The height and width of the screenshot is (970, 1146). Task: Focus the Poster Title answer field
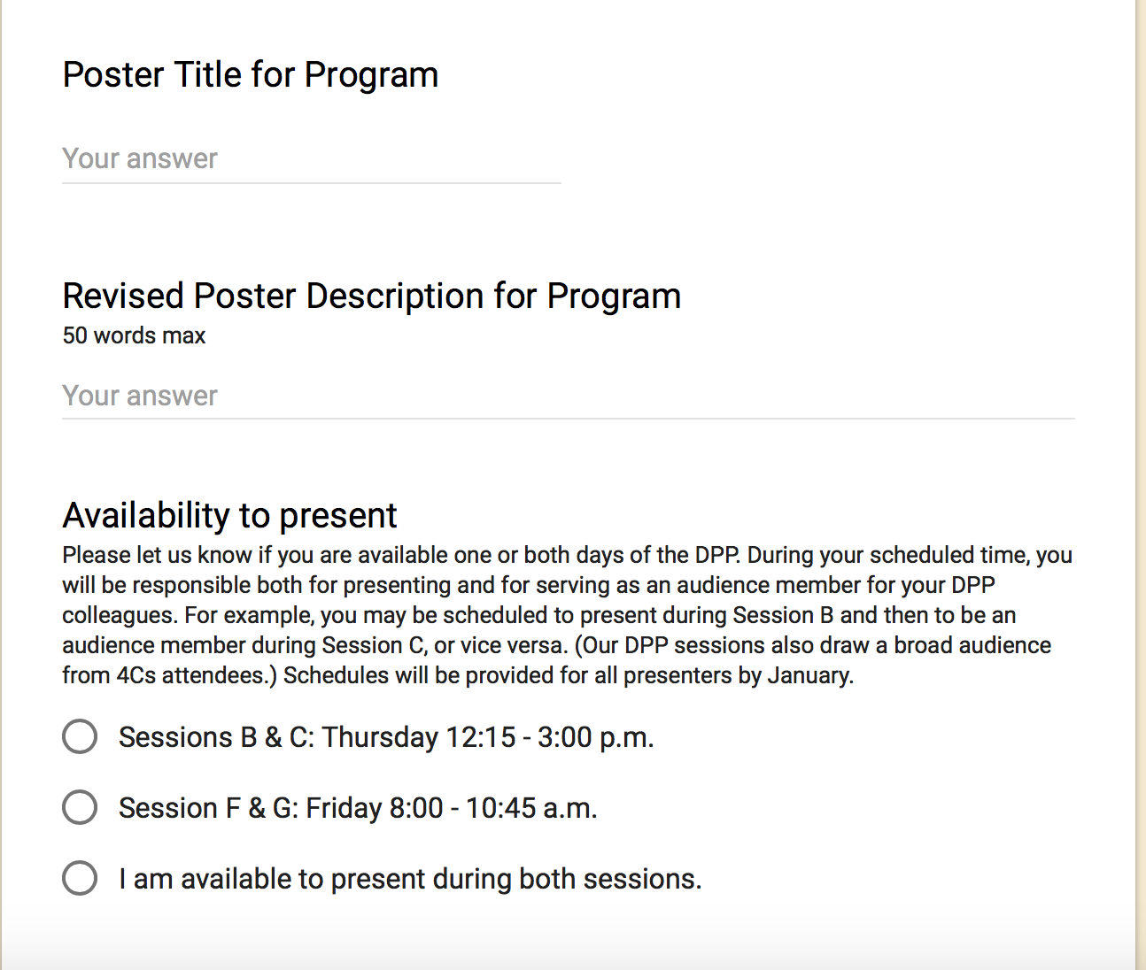[x=312, y=159]
